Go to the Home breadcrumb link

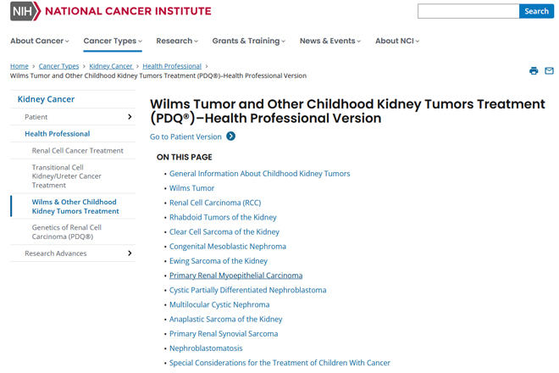19,66
